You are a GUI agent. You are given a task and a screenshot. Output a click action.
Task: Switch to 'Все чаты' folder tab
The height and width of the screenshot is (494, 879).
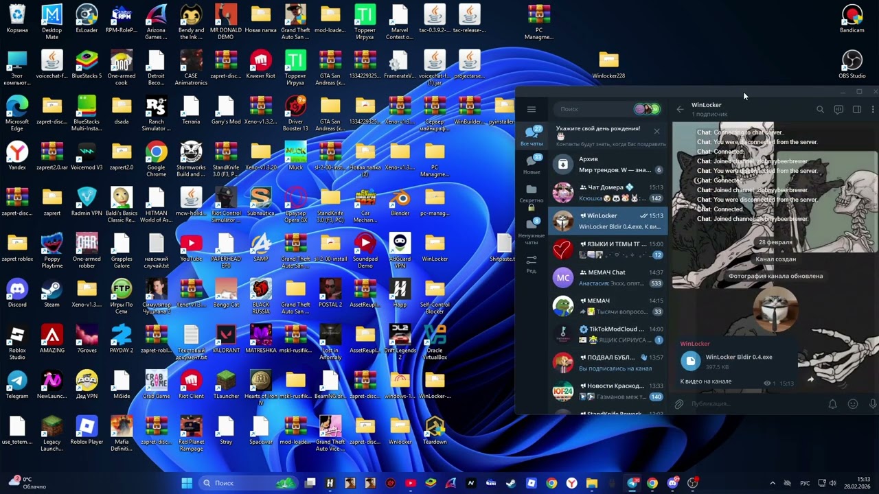(531, 136)
